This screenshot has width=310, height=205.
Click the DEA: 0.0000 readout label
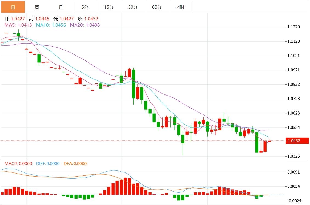tap(75, 164)
